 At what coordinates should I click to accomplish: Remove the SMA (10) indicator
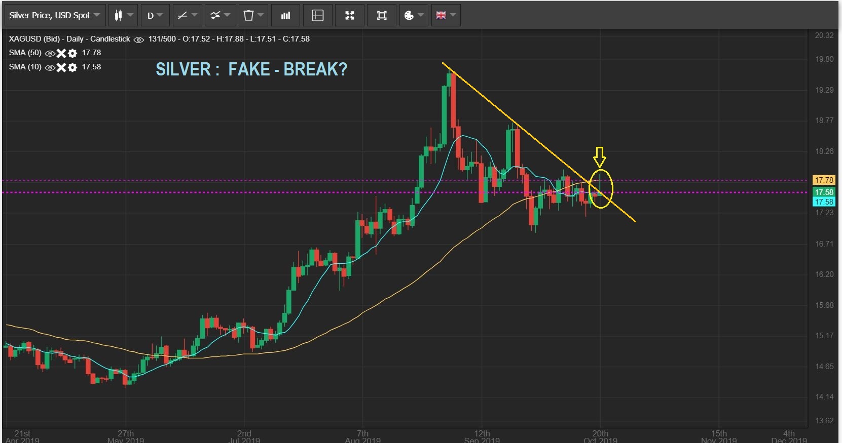(61, 67)
